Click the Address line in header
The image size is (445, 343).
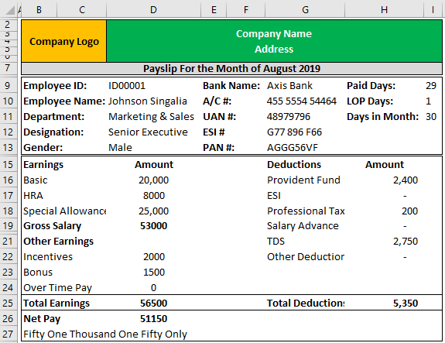(274, 49)
